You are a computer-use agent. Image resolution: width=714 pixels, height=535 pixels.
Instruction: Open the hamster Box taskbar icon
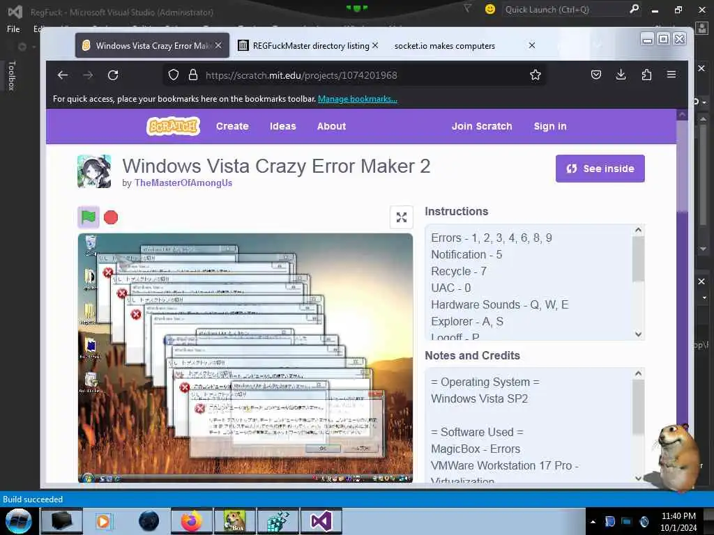234,521
